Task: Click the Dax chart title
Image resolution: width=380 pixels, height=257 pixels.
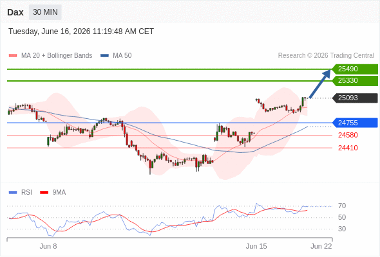Action: coord(15,12)
